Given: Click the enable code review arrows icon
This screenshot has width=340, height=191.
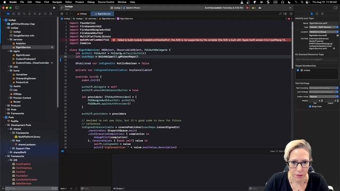Looking at the screenshot, I should click(x=280, y=14).
